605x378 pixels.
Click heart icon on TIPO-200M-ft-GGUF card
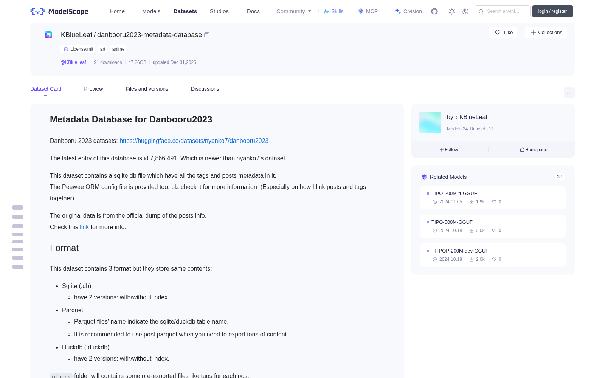(x=494, y=202)
